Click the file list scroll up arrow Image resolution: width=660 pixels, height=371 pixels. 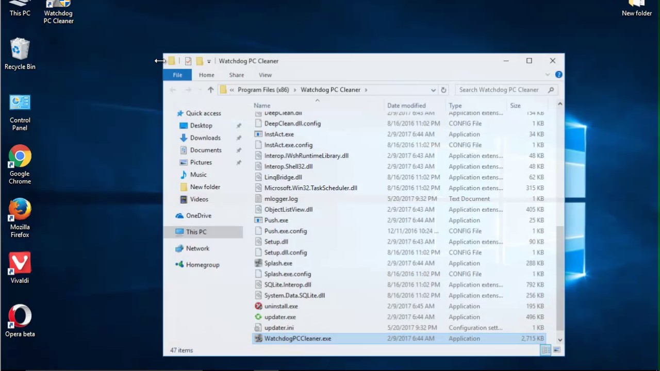[x=560, y=104]
